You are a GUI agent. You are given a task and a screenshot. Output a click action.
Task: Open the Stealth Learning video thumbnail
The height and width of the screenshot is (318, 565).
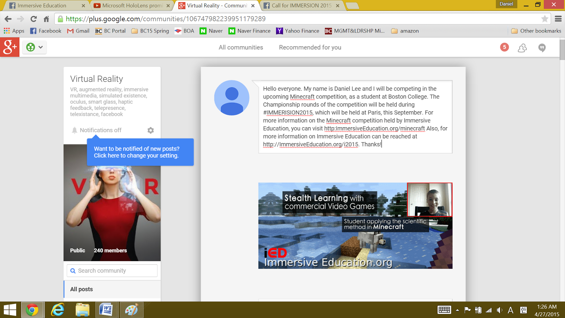pyautogui.click(x=355, y=226)
